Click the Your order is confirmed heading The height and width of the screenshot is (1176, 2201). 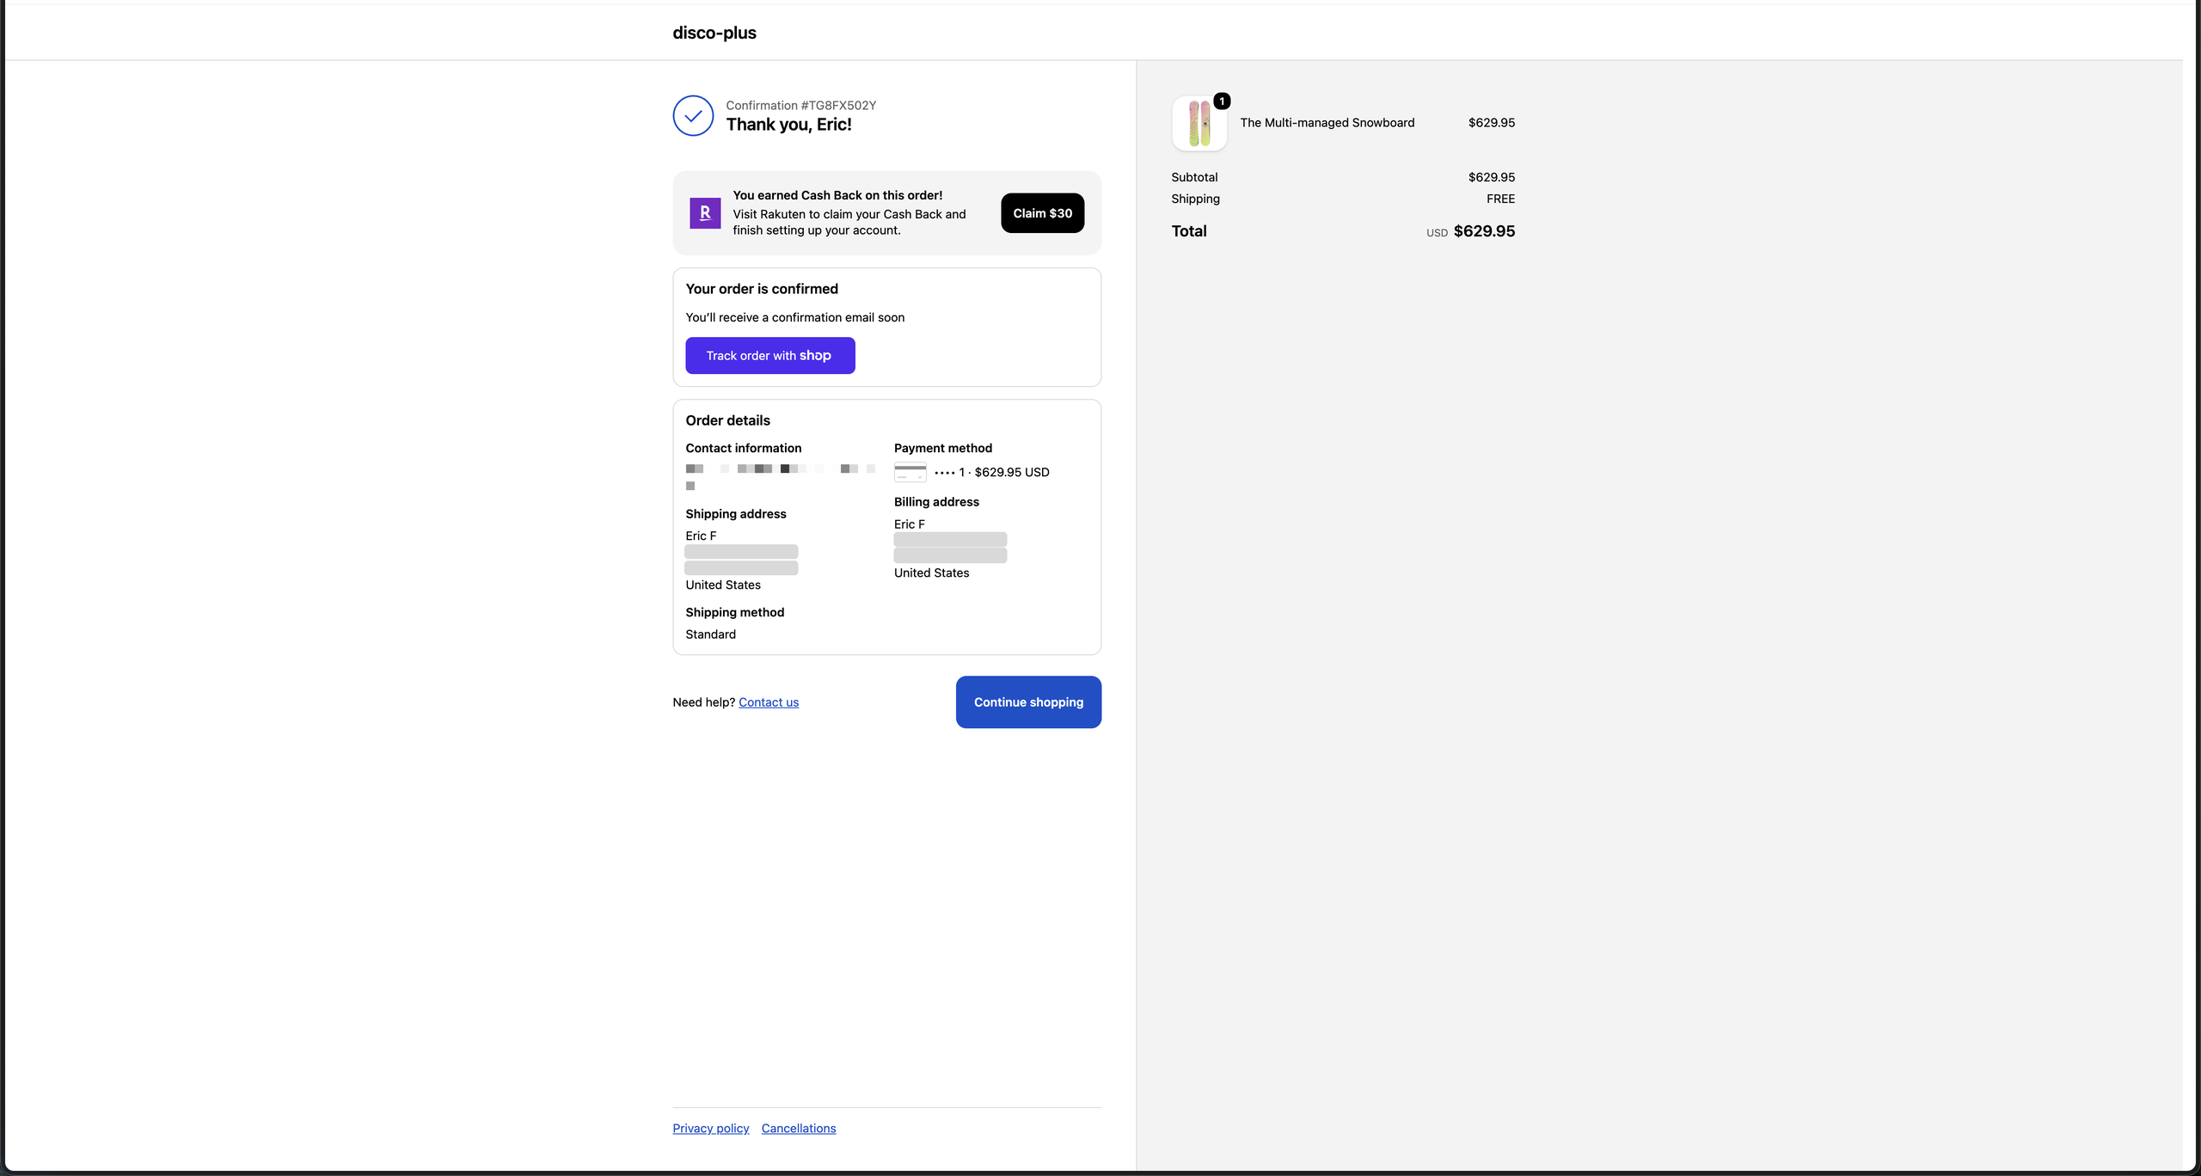coord(761,289)
